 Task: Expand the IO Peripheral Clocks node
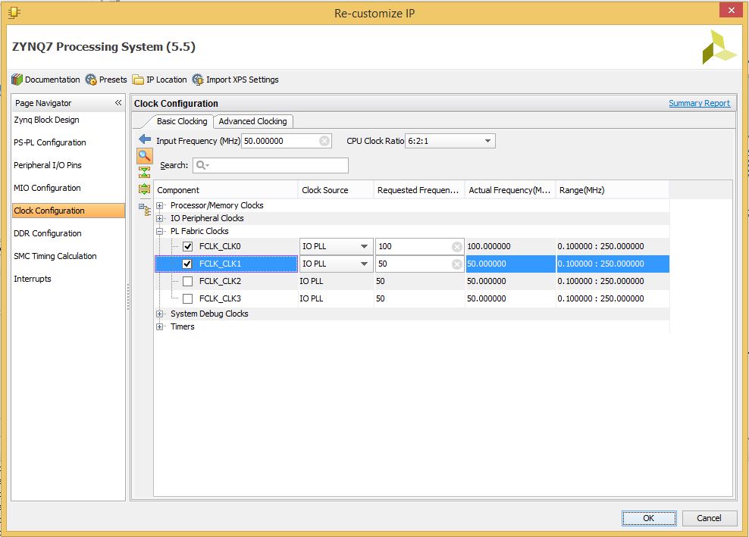click(159, 218)
